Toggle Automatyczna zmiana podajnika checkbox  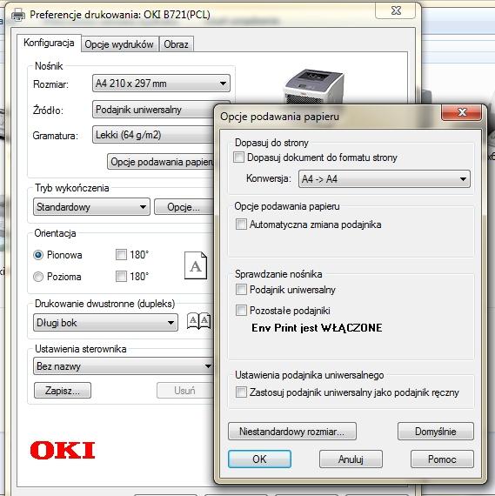[x=241, y=225]
